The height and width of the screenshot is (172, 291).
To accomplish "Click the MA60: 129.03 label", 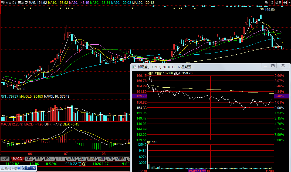I will tap(121, 3).
